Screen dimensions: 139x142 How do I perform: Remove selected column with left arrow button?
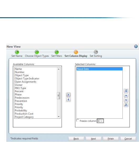point(68,99)
